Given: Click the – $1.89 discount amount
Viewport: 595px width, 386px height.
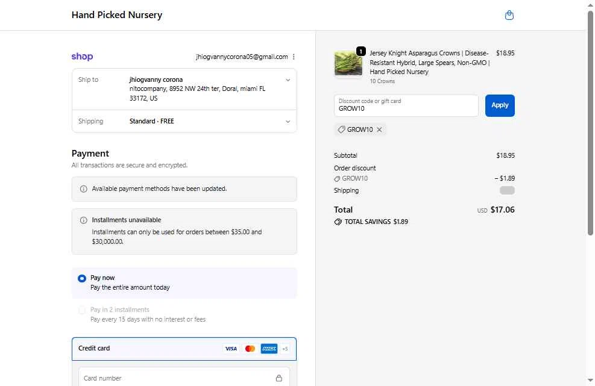Looking at the screenshot, I should click(x=505, y=178).
